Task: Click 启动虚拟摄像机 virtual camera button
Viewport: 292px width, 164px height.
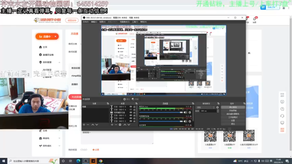Action: coord(233,114)
